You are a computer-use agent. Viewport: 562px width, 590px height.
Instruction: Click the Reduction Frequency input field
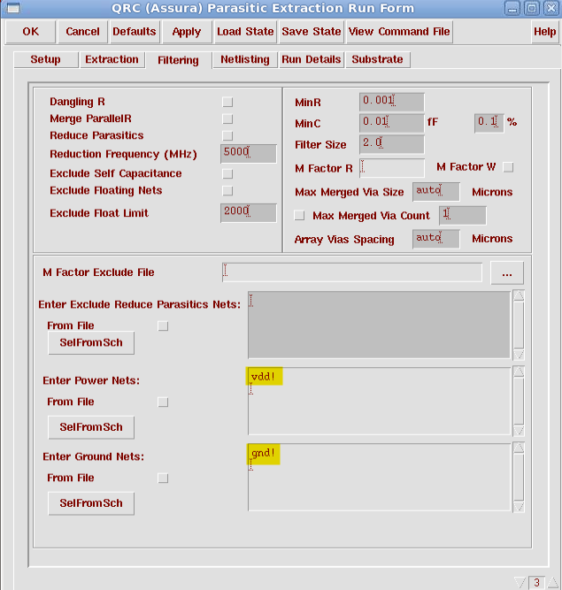click(248, 153)
